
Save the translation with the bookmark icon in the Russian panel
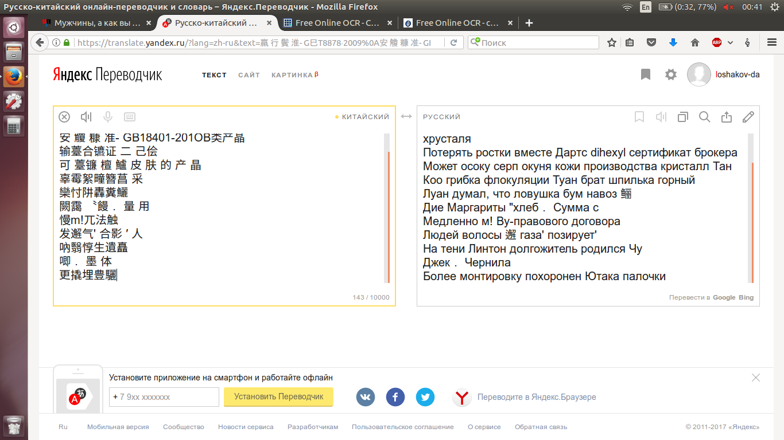(639, 117)
